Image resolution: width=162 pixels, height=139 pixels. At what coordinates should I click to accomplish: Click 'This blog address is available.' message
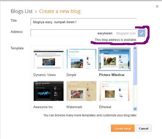click(116, 40)
